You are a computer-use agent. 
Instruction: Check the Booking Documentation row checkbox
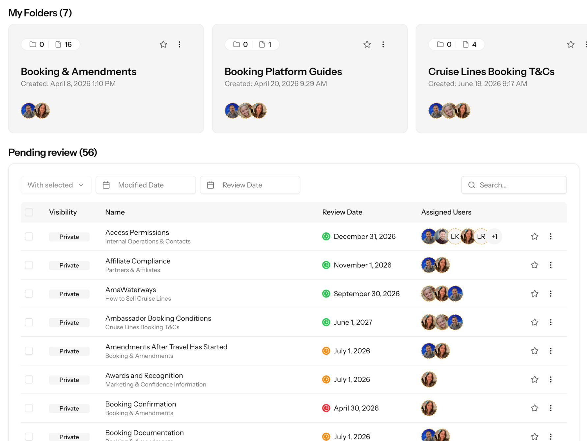tap(29, 436)
